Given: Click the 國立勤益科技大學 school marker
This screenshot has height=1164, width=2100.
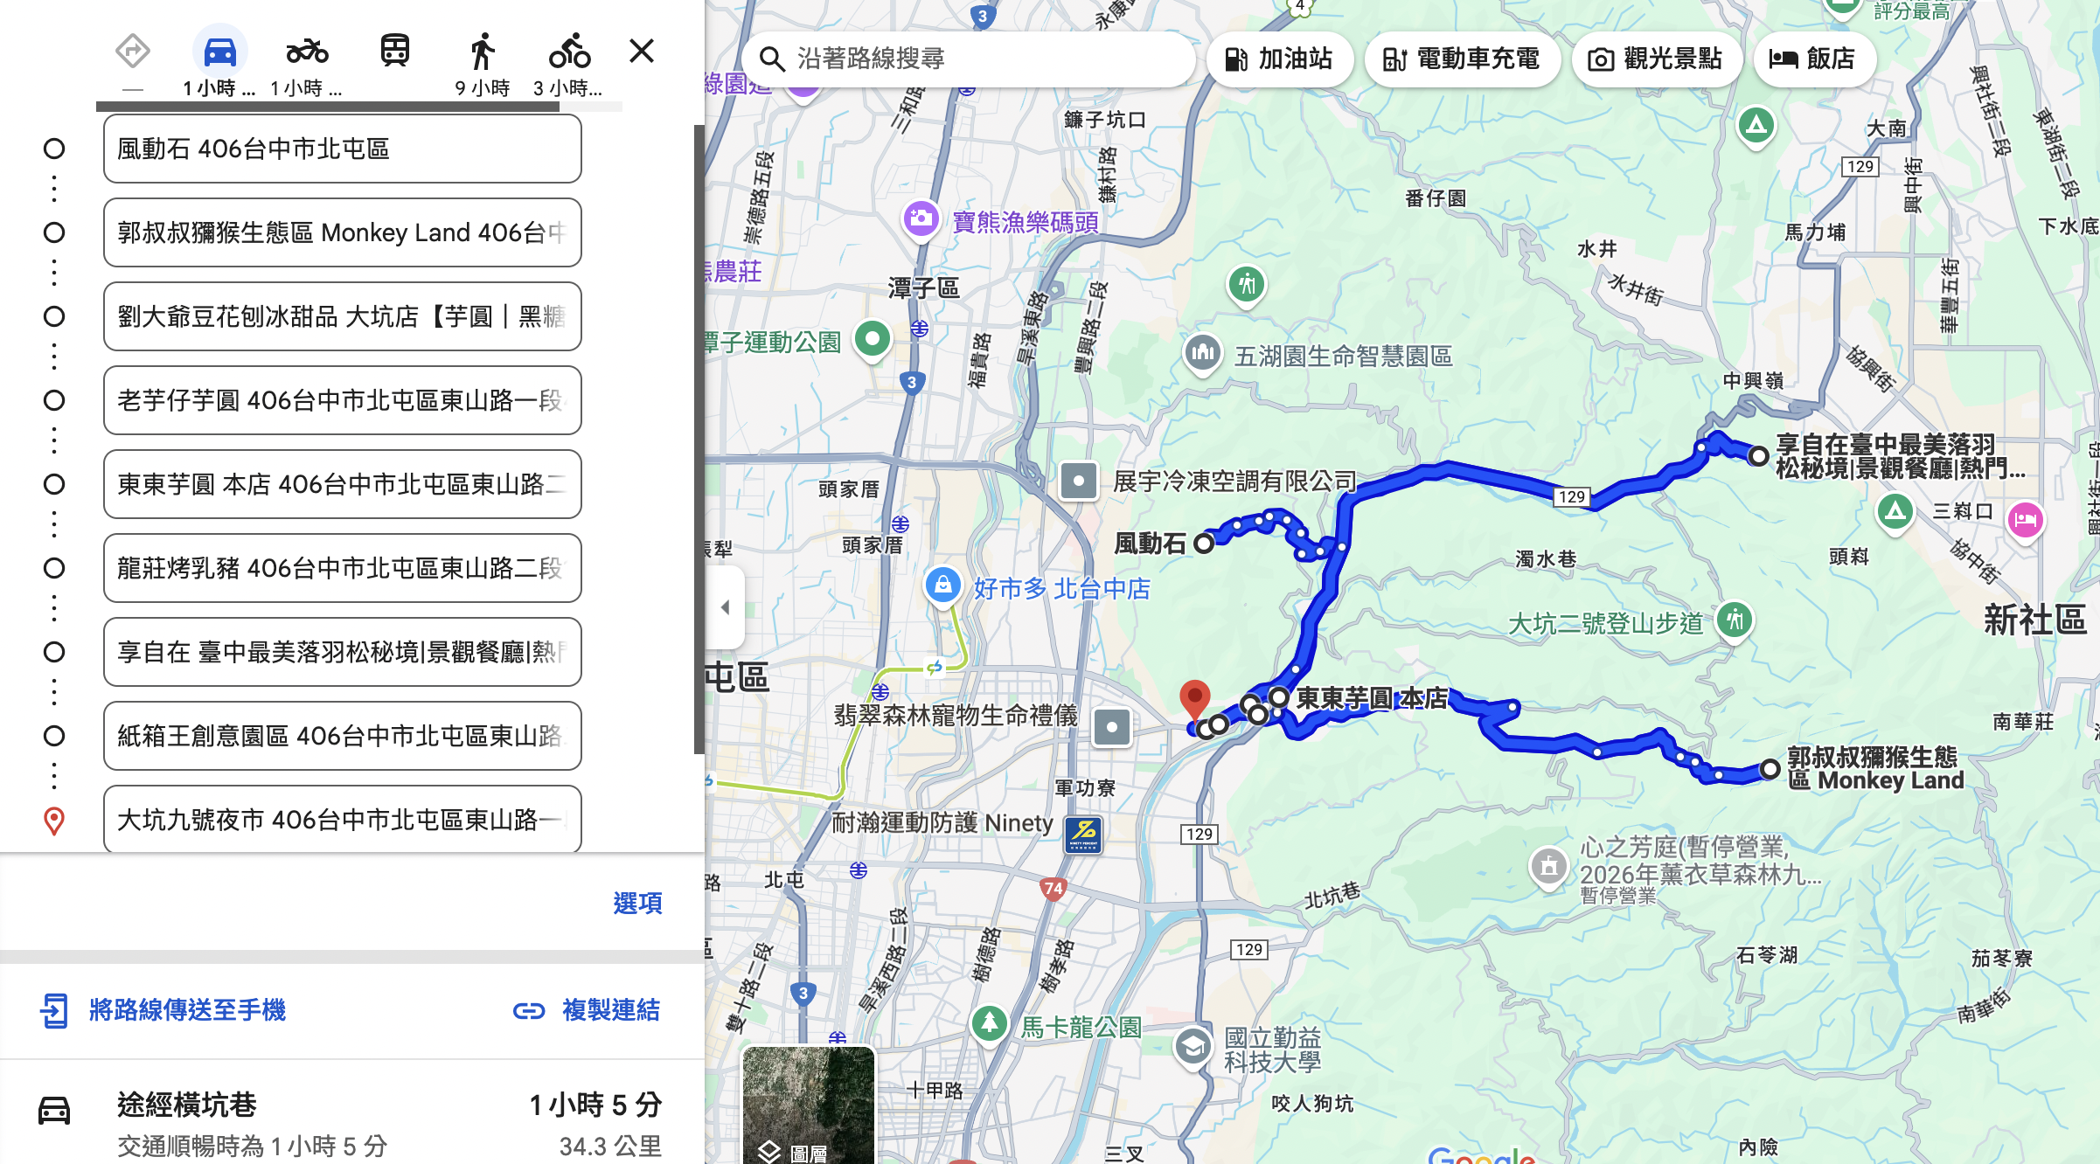Looking at the screenshot, I should (x=1193, y=1045).
